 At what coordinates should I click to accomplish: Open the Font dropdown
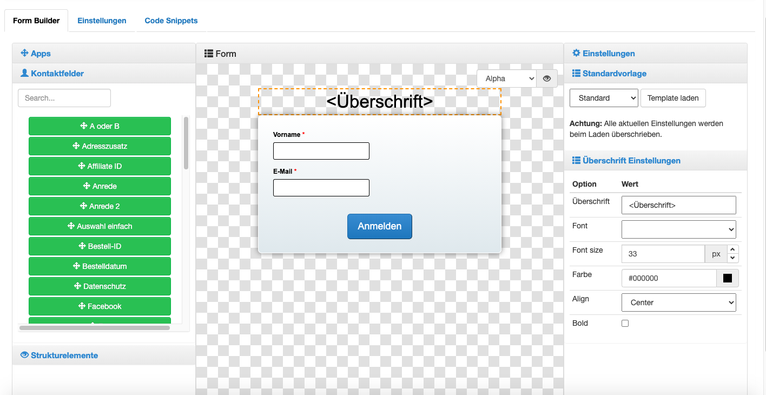pyautogui.click(x=679, y=229)
